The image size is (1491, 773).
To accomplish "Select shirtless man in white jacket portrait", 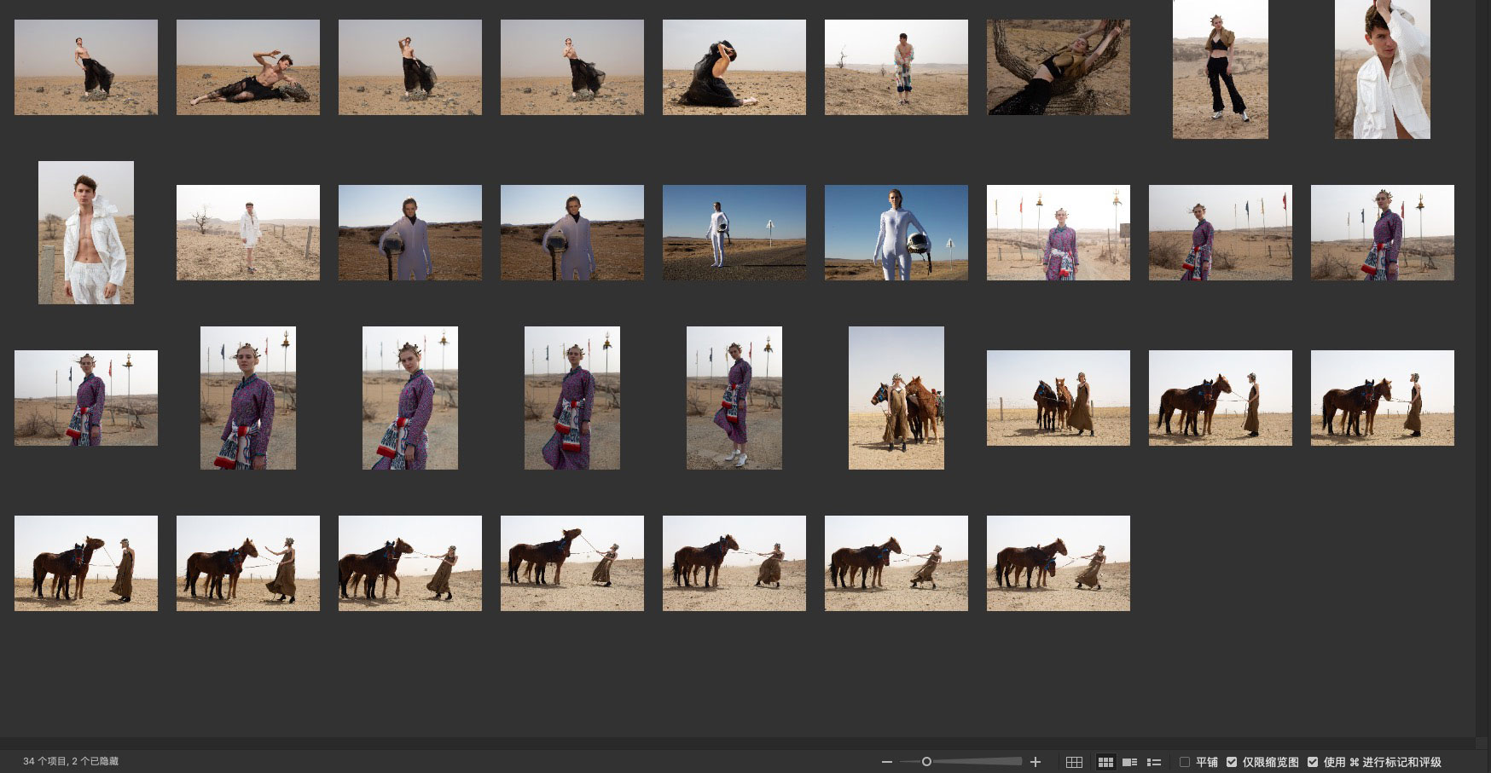I will tap(86, 233).
